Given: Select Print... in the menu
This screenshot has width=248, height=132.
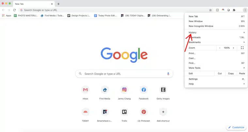Looking at the screenshot, I should click(216, 53).
